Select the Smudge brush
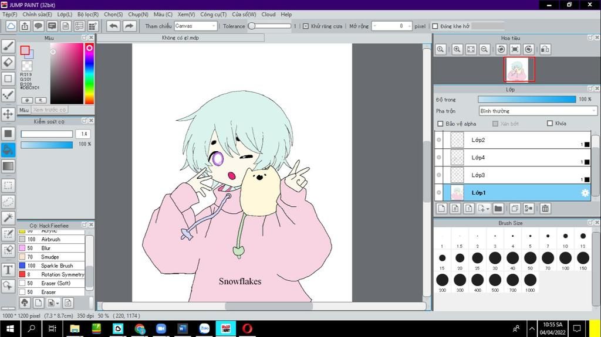Viewport: 601px width, 337px height. 52,257
